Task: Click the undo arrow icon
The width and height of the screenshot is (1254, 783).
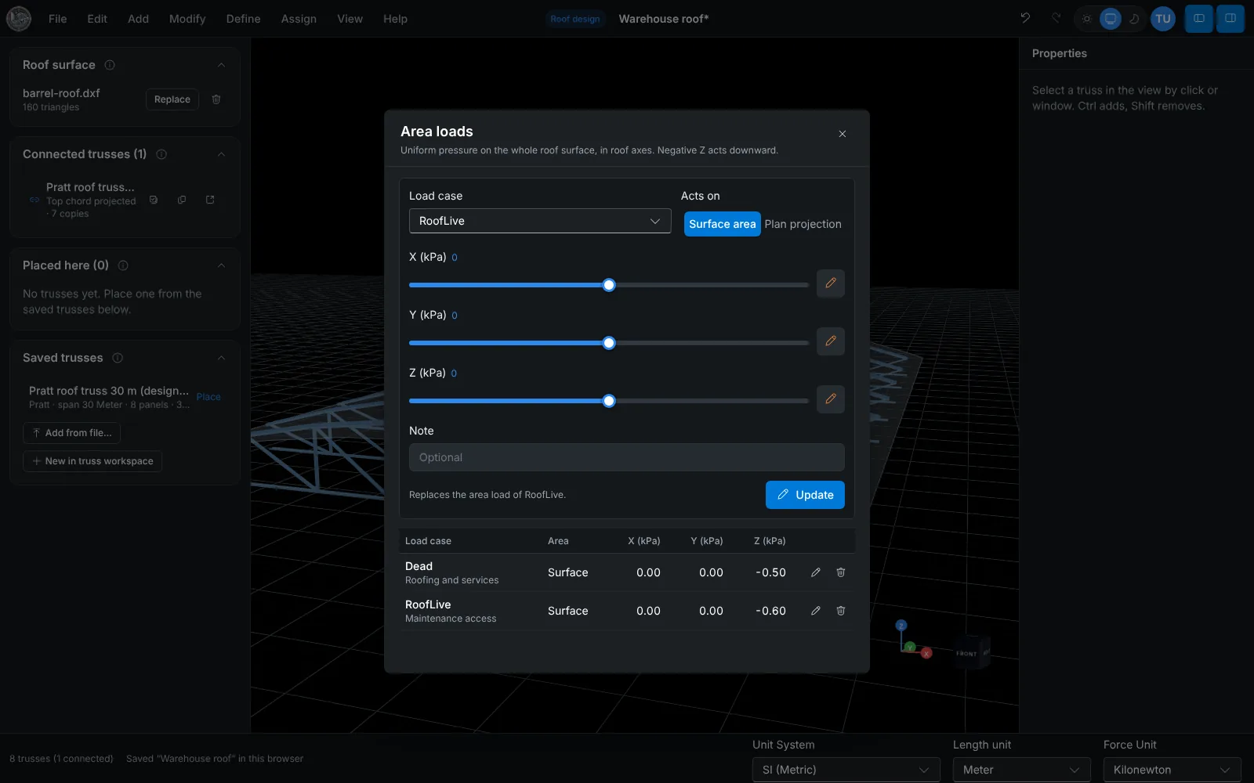Action: click(x=1025, y=18)
